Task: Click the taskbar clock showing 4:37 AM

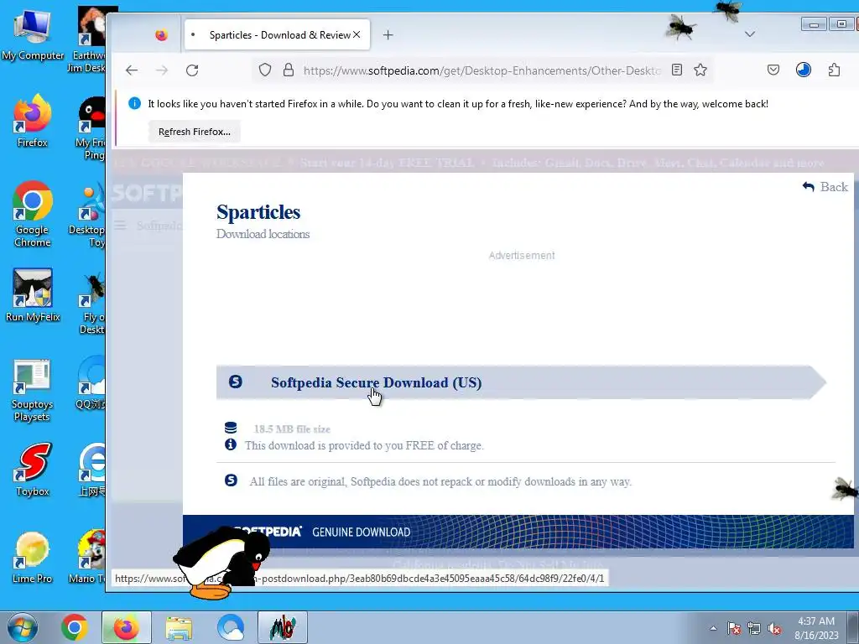Action: coord(816,628)
